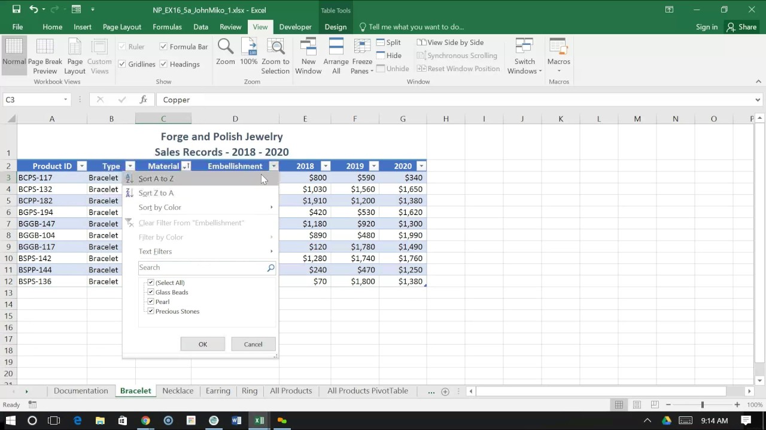This screenshot has height=430, width=766.
Task: Open Excel from the Windows taskbar
Action: 259,420
